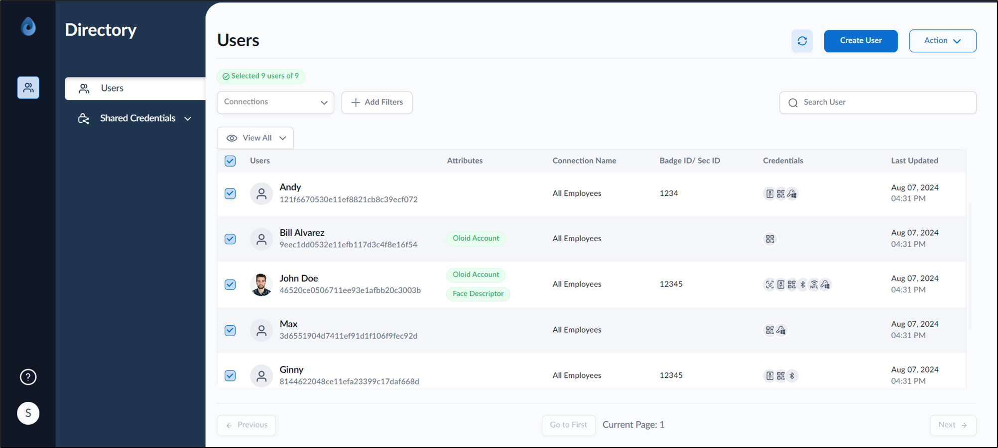Image resolution: width=998 pixels, height=448 pixels.
Task: Click Max's placeholder avatar icon
Action: [x=261, y=330]
